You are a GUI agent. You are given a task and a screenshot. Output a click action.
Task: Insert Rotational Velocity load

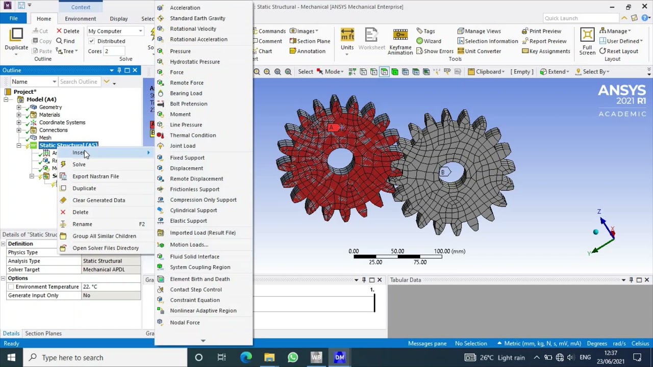tap(193, 29)
